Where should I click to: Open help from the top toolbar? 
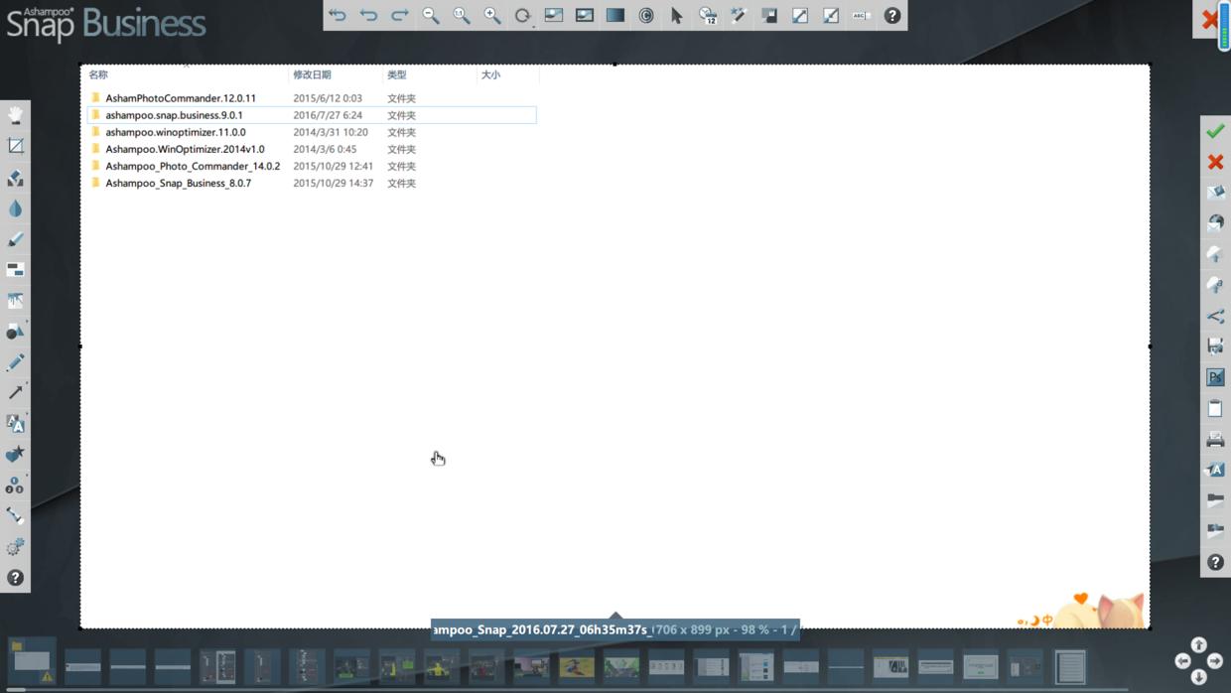(x=892, y=15)
